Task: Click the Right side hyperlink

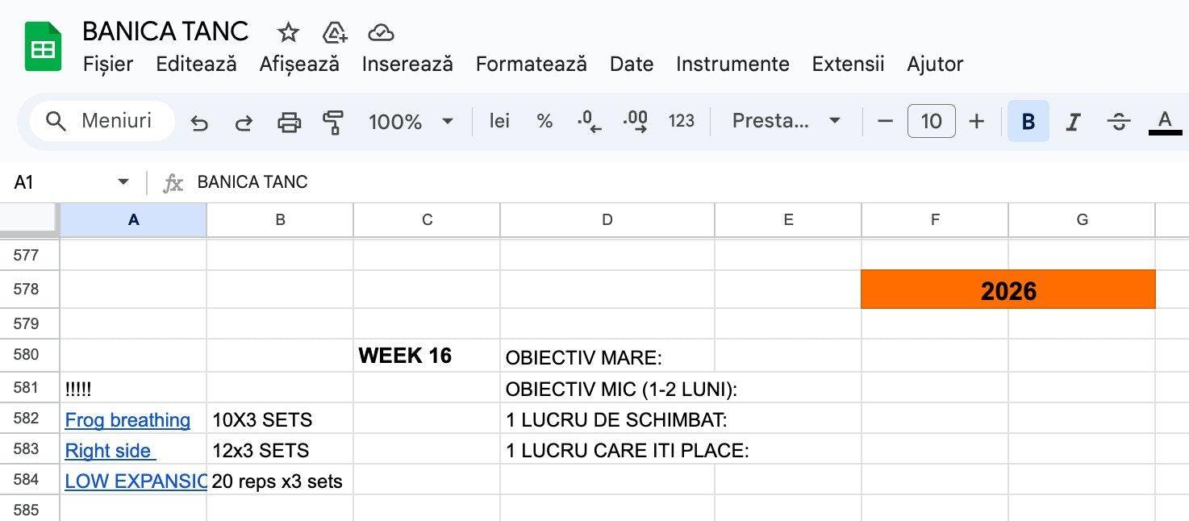Action: point(108,450)
